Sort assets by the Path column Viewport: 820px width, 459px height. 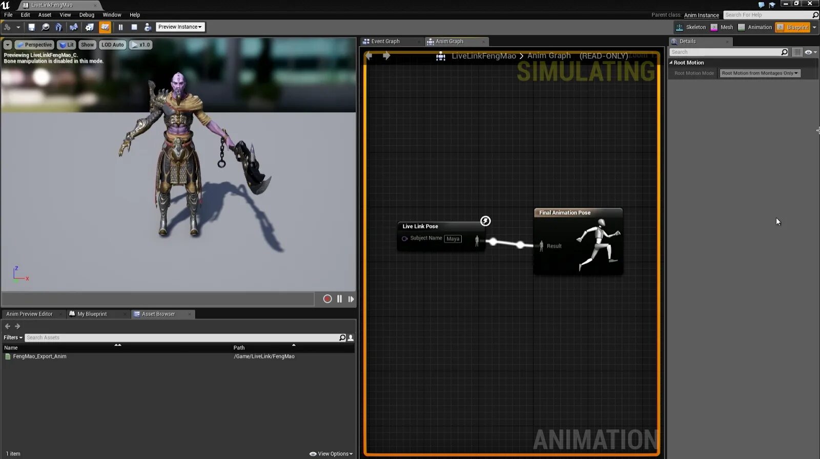pyautogui.click(x=293, y=348)
